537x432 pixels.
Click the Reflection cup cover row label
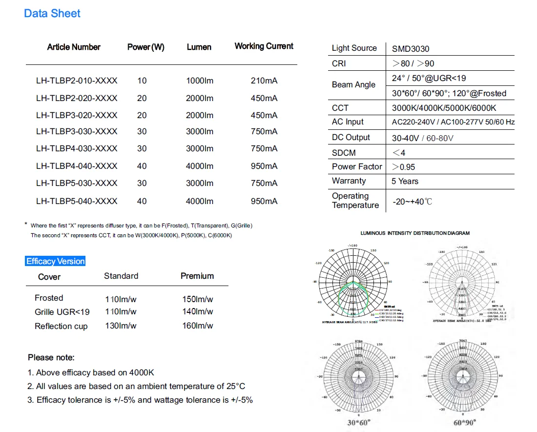click(61, 326)
